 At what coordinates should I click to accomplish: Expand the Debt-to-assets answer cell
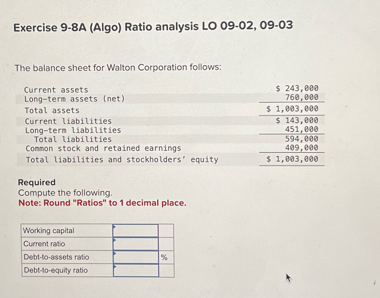136,257
